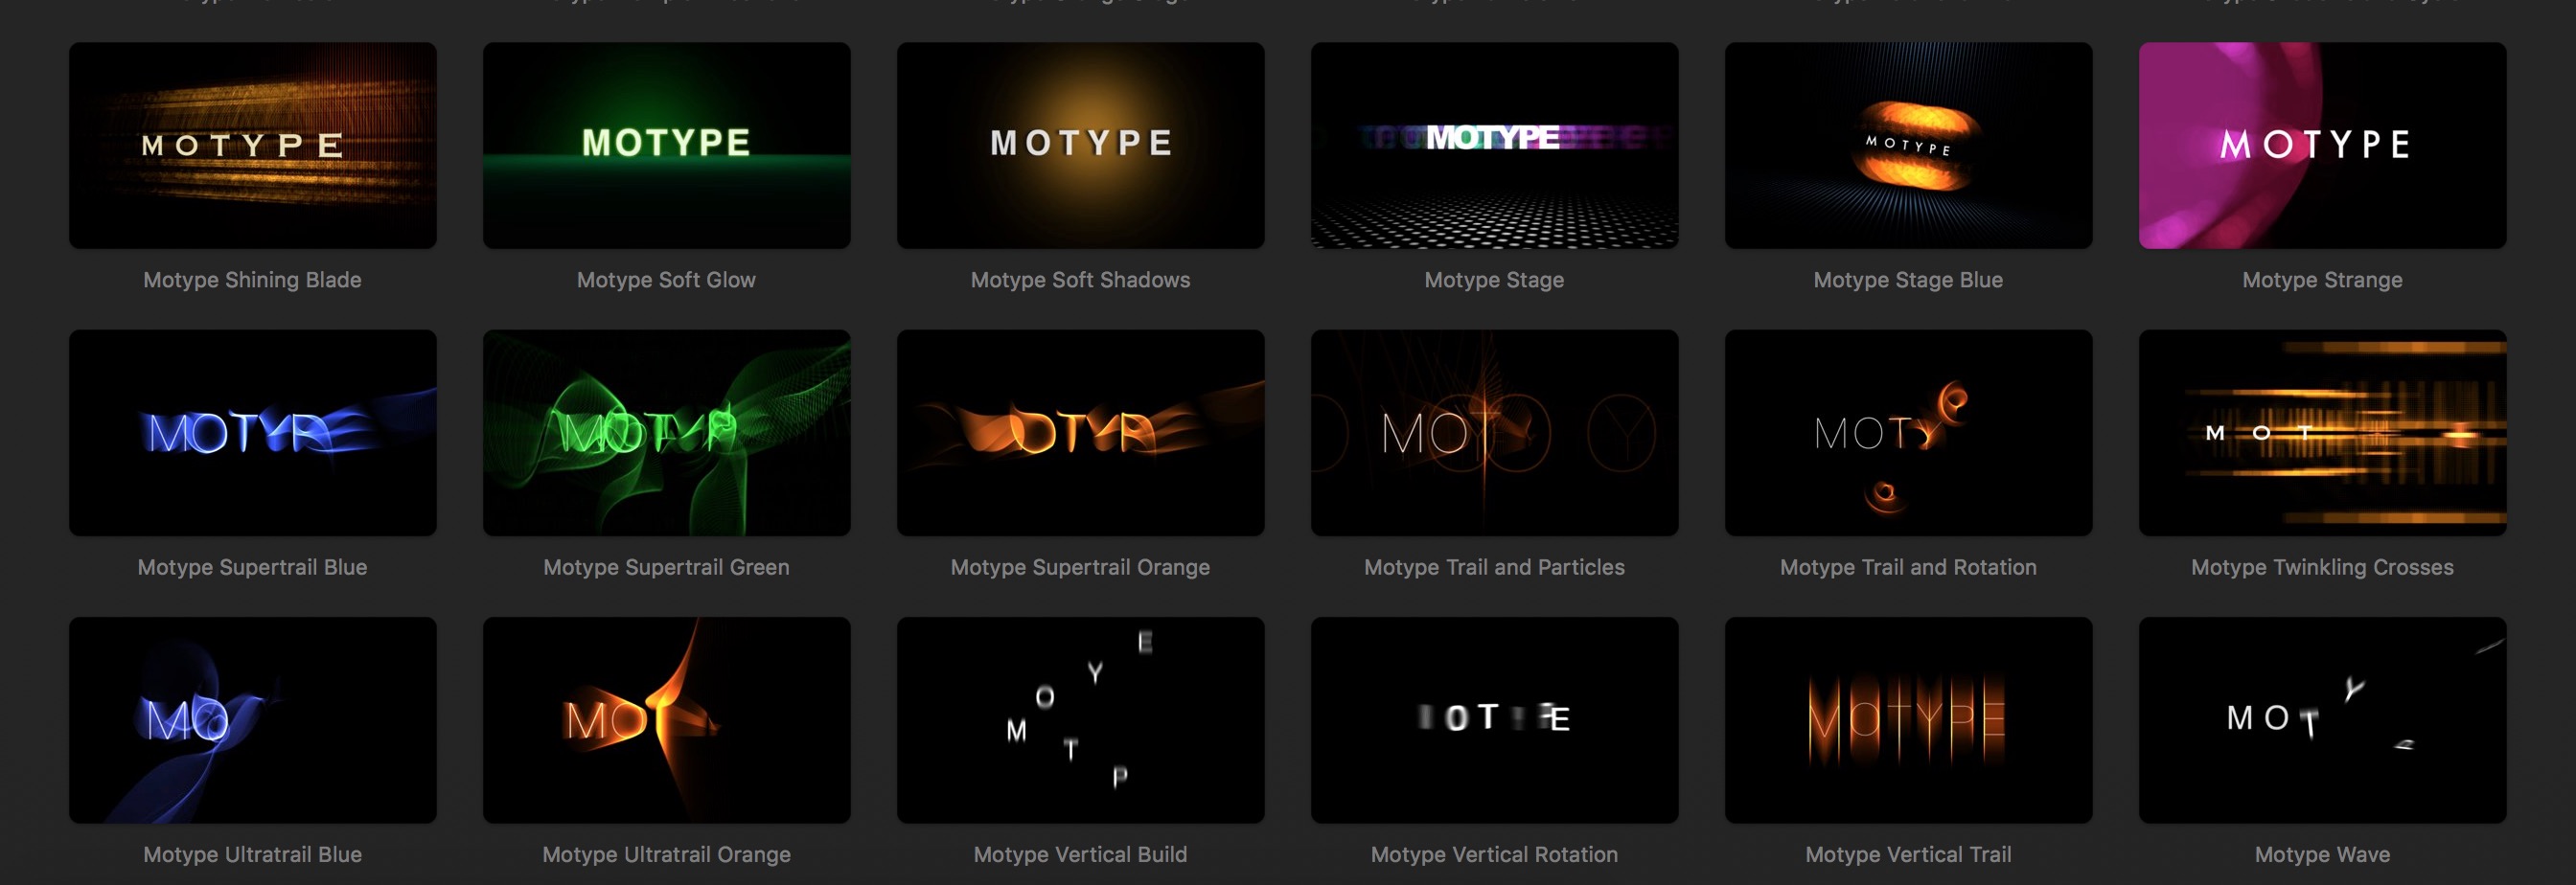Screen dimensions: 2576x885
Task: Choose the magenta Motype Strange thumbnail
Action: pyautogui.click(x=2323, y=145)
